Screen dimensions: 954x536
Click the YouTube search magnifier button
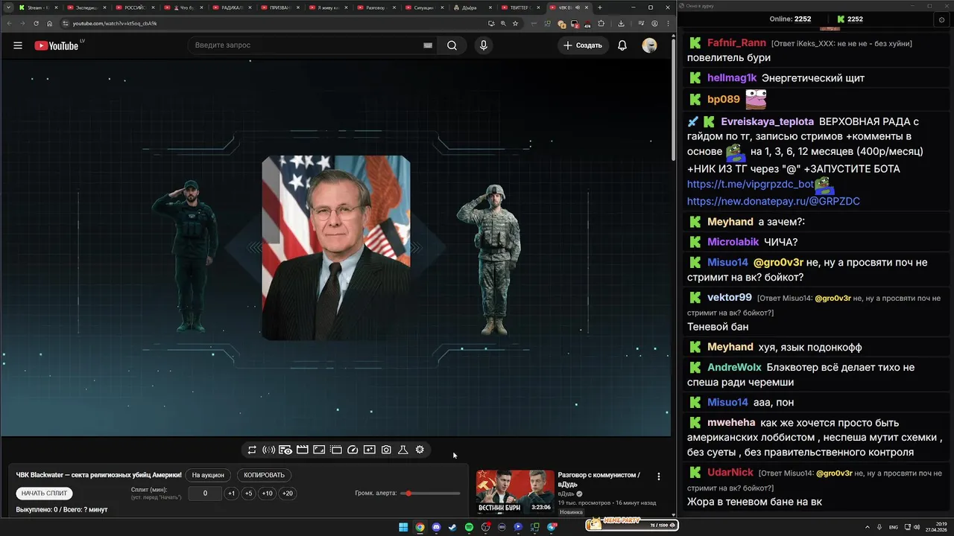(x=452, y=45)
